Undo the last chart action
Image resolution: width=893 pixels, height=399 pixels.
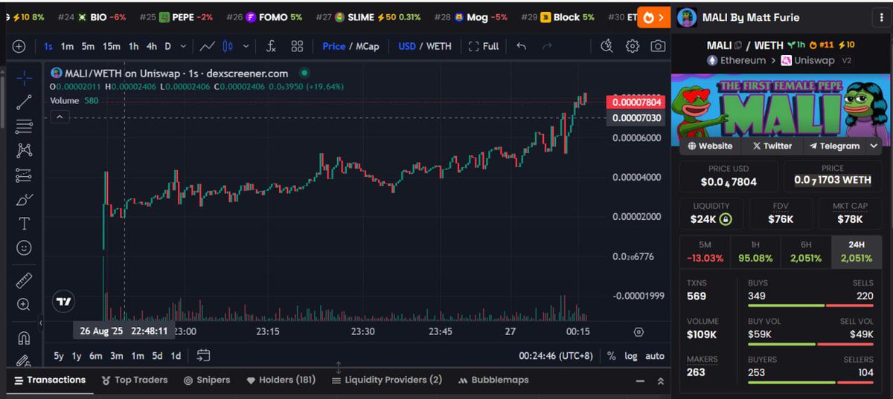click(521, 46)
